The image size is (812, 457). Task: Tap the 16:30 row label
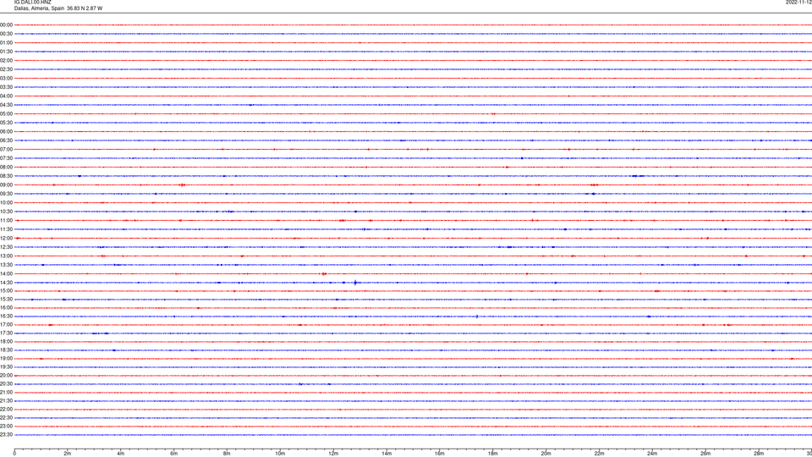coord(6,316)
